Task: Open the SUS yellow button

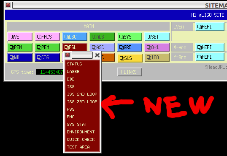Action: point(130,58)
